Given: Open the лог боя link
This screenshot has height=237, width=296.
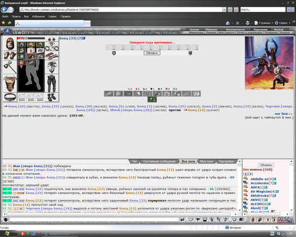Looking at the screenshot, I should pos(283,114).
